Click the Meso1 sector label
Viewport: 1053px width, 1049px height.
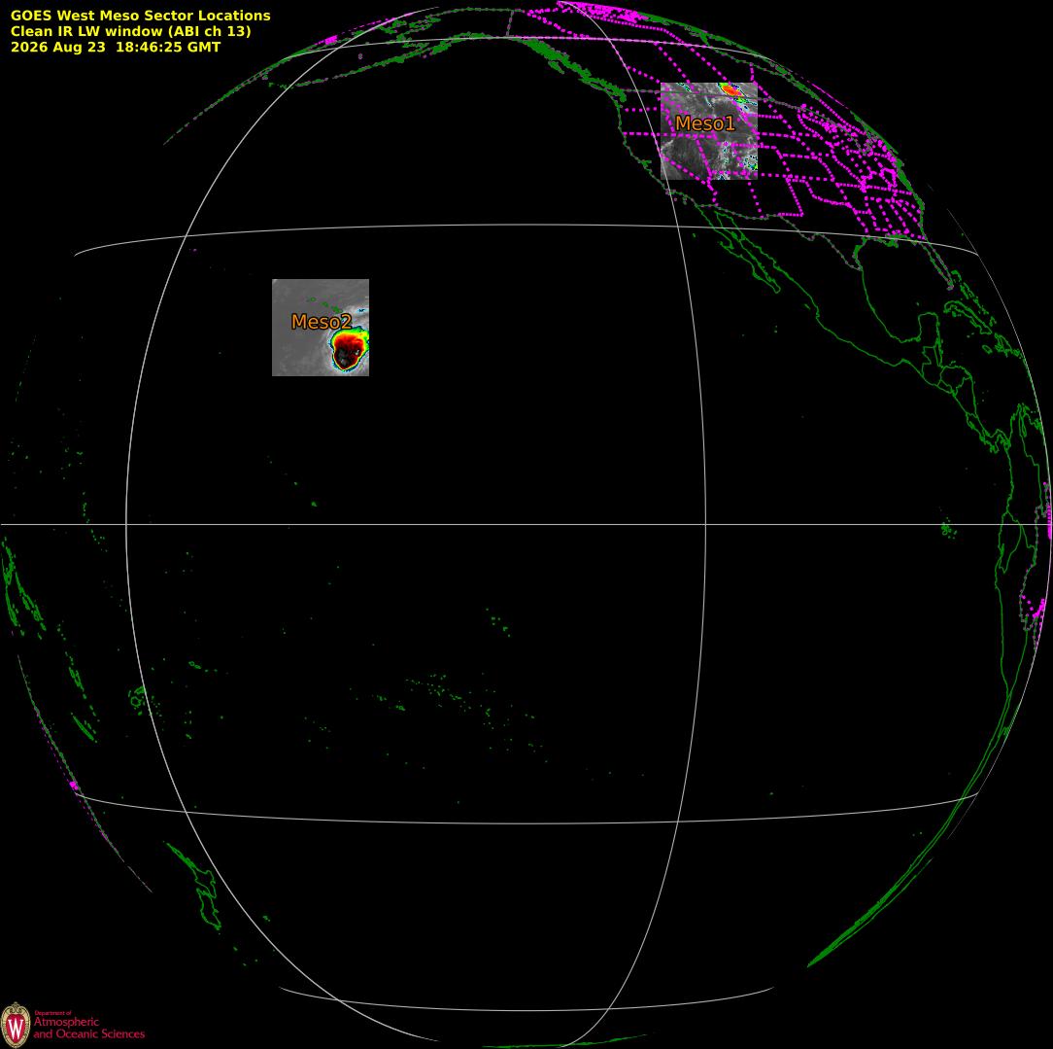point(704,123)
